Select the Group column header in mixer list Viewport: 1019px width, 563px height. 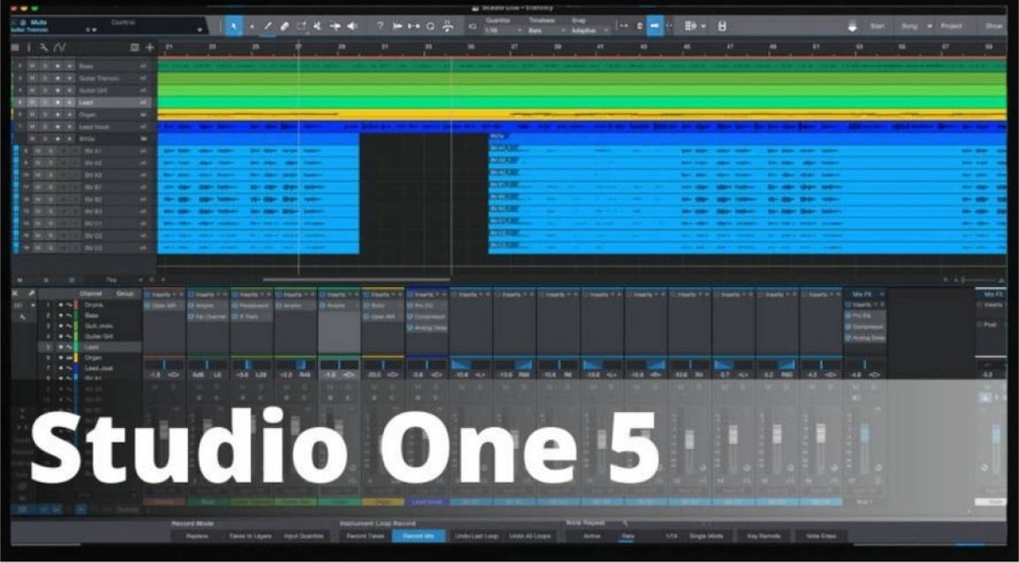pyautogui.click(x=125, y=294)
